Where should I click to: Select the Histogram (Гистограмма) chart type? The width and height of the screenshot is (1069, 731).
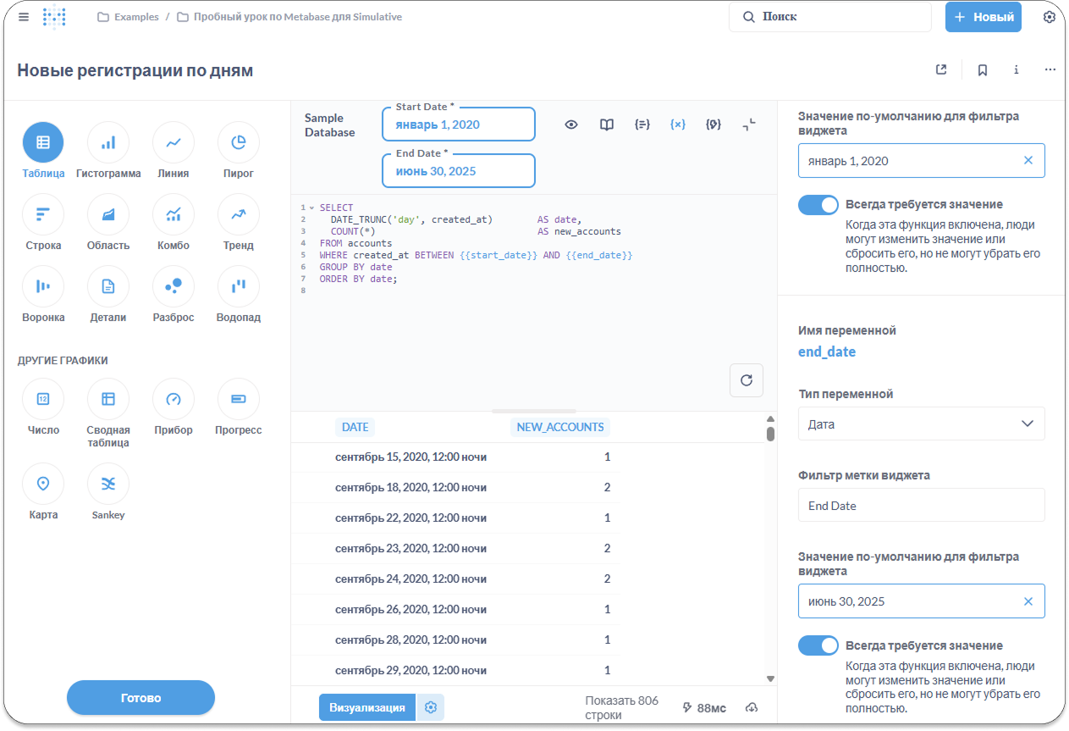click(108, 143)
